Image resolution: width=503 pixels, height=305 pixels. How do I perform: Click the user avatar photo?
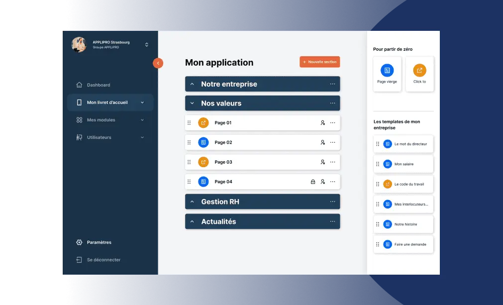pos(79,44)
